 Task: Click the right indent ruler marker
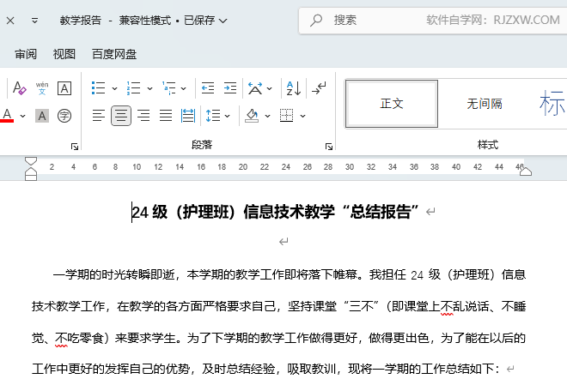(x=526, y=171)
